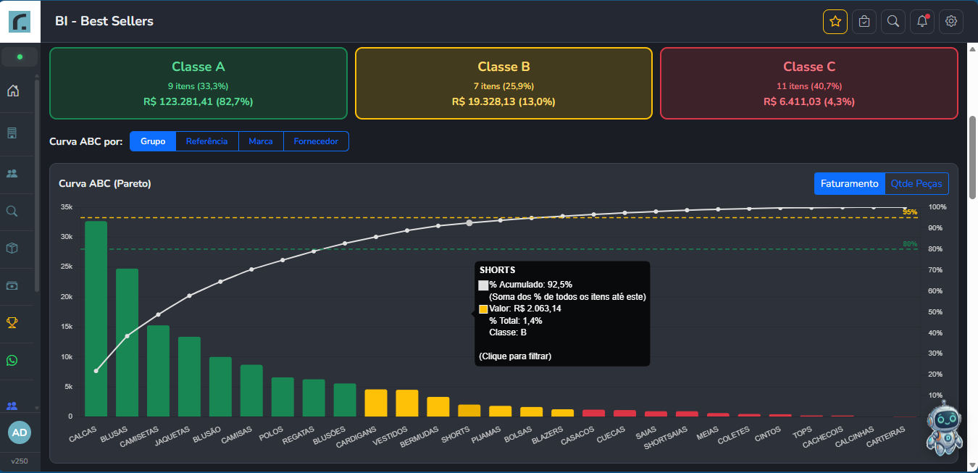
Task: Select Faturamento chart mode
Action: [850, 184]
